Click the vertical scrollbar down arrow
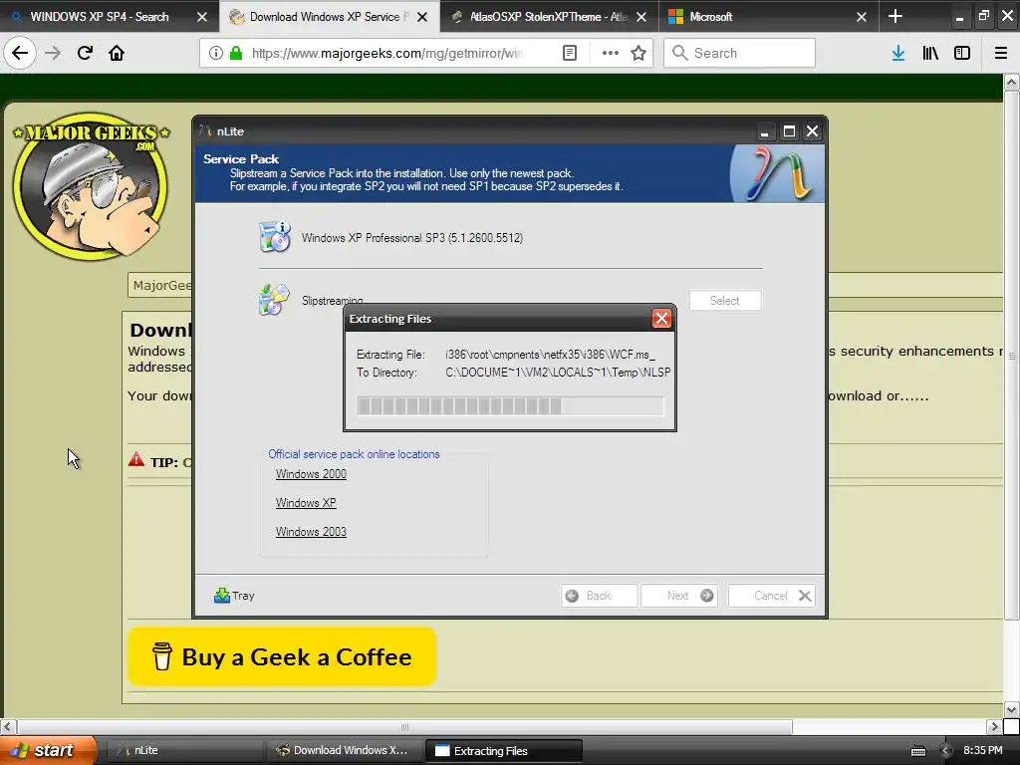Screen dimensions: 1020x765 tap(1011, 709)
